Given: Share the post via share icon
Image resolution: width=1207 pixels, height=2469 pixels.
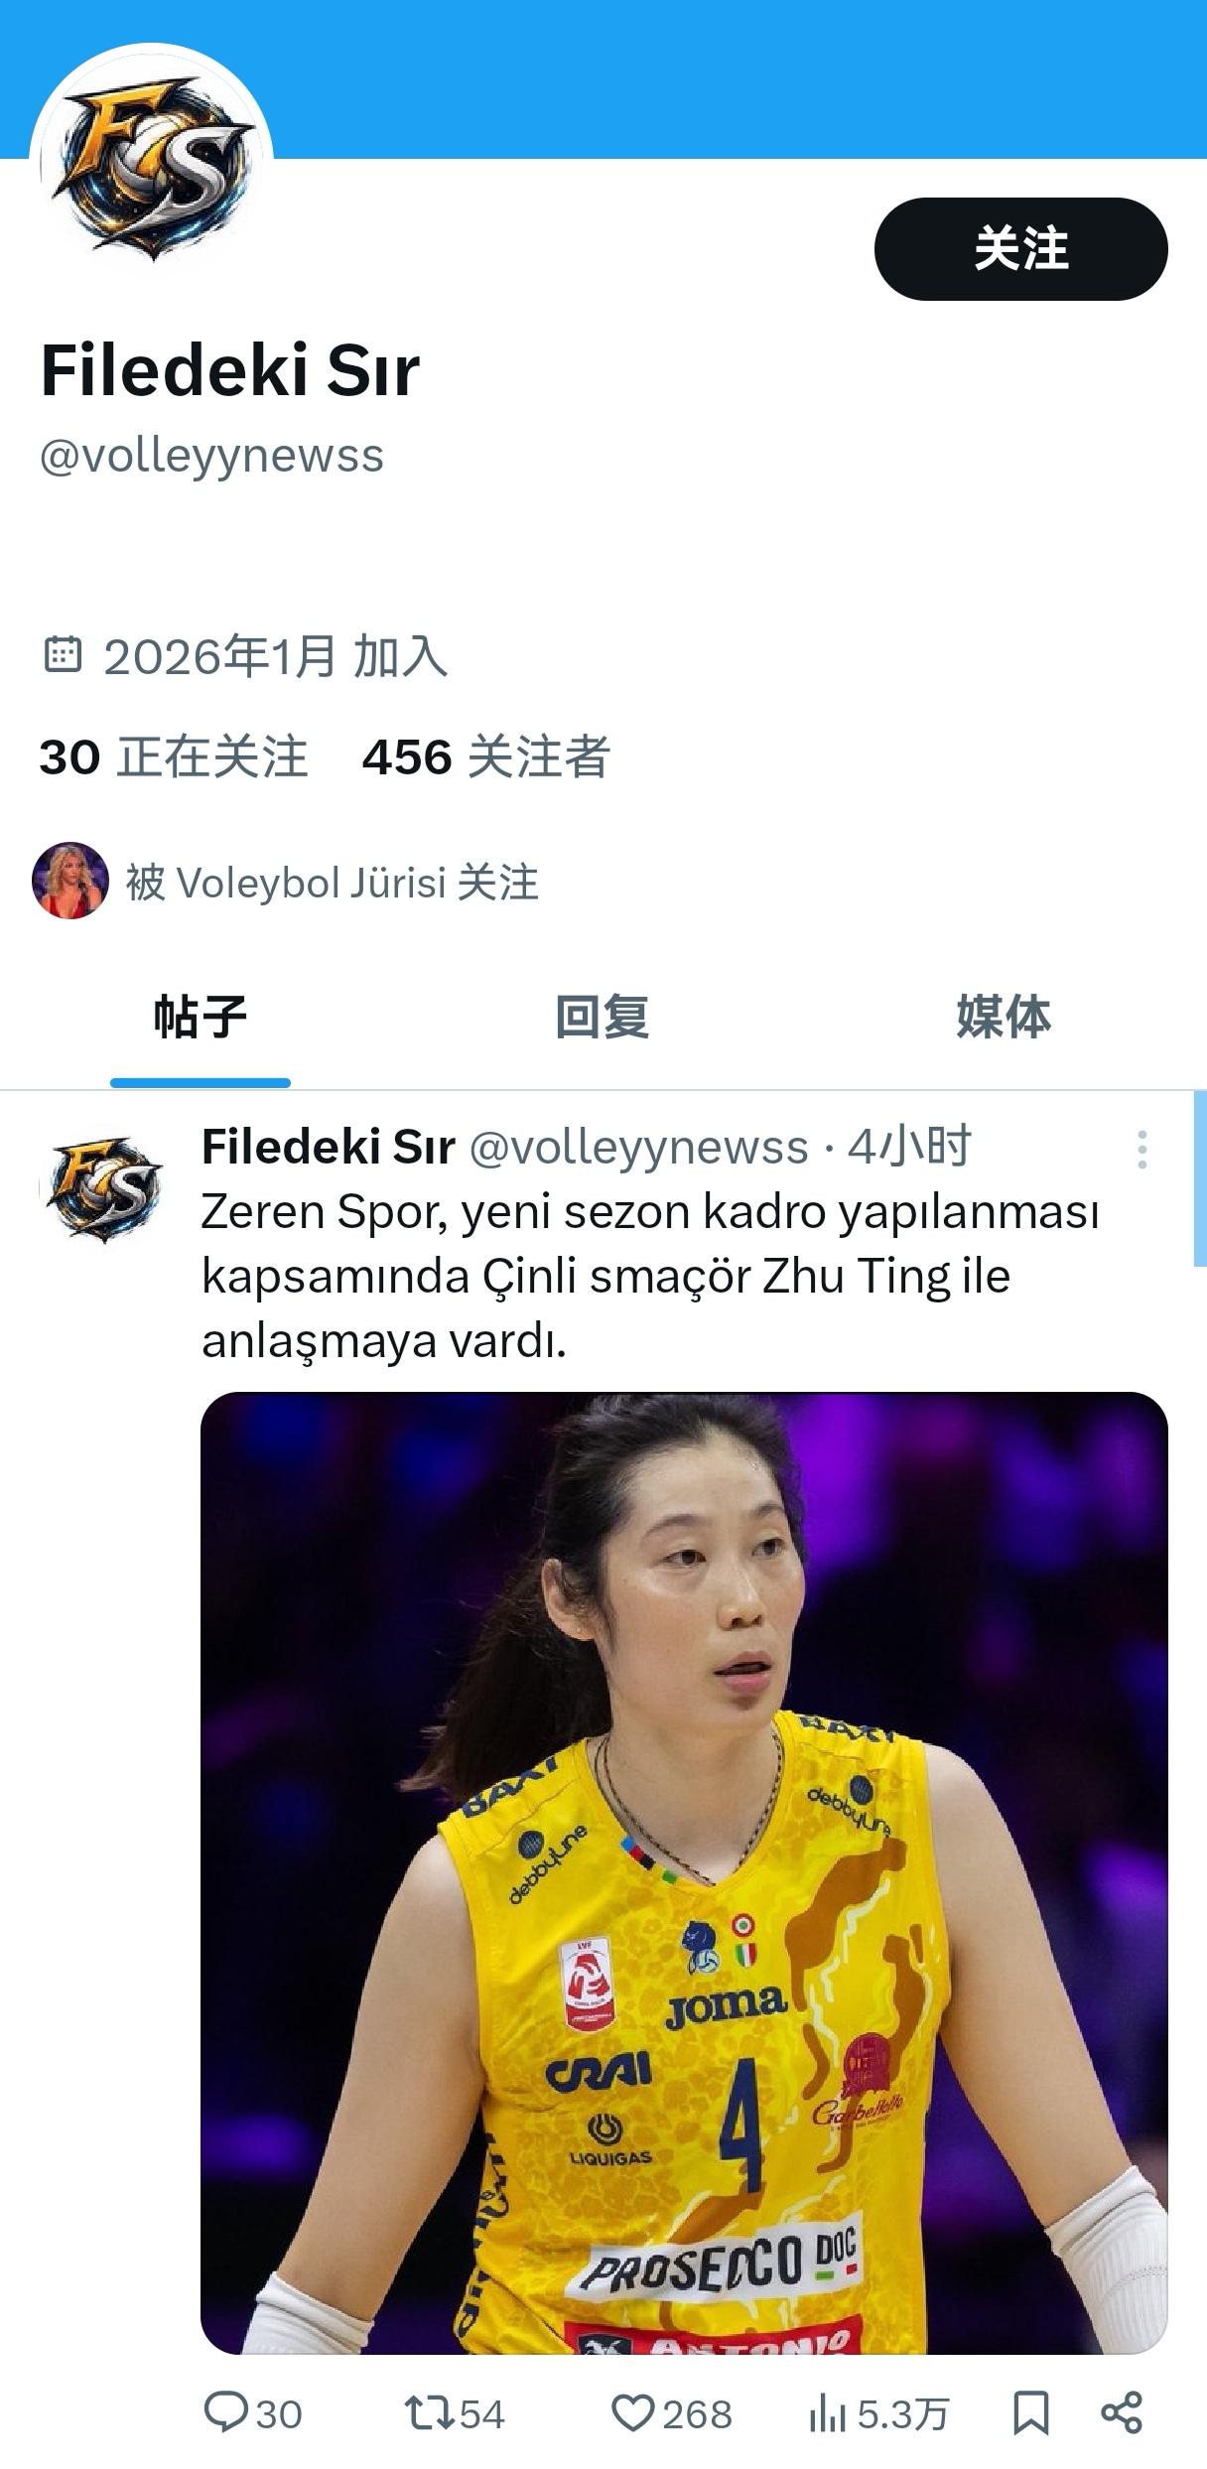Looking at the screenshot, I should [1122, 2412].
